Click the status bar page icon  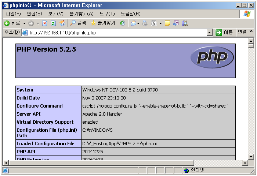(6, 171)
